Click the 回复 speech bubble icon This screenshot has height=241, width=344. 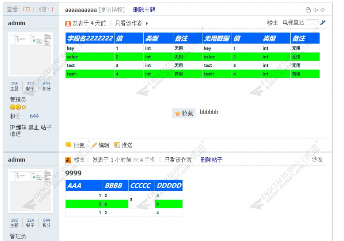tap(68, 145)
